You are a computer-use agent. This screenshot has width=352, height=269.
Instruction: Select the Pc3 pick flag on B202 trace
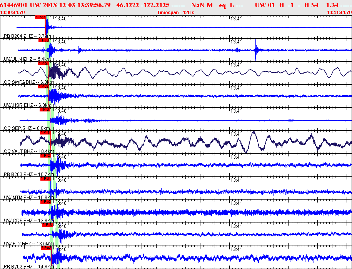[x=46, y=248]
